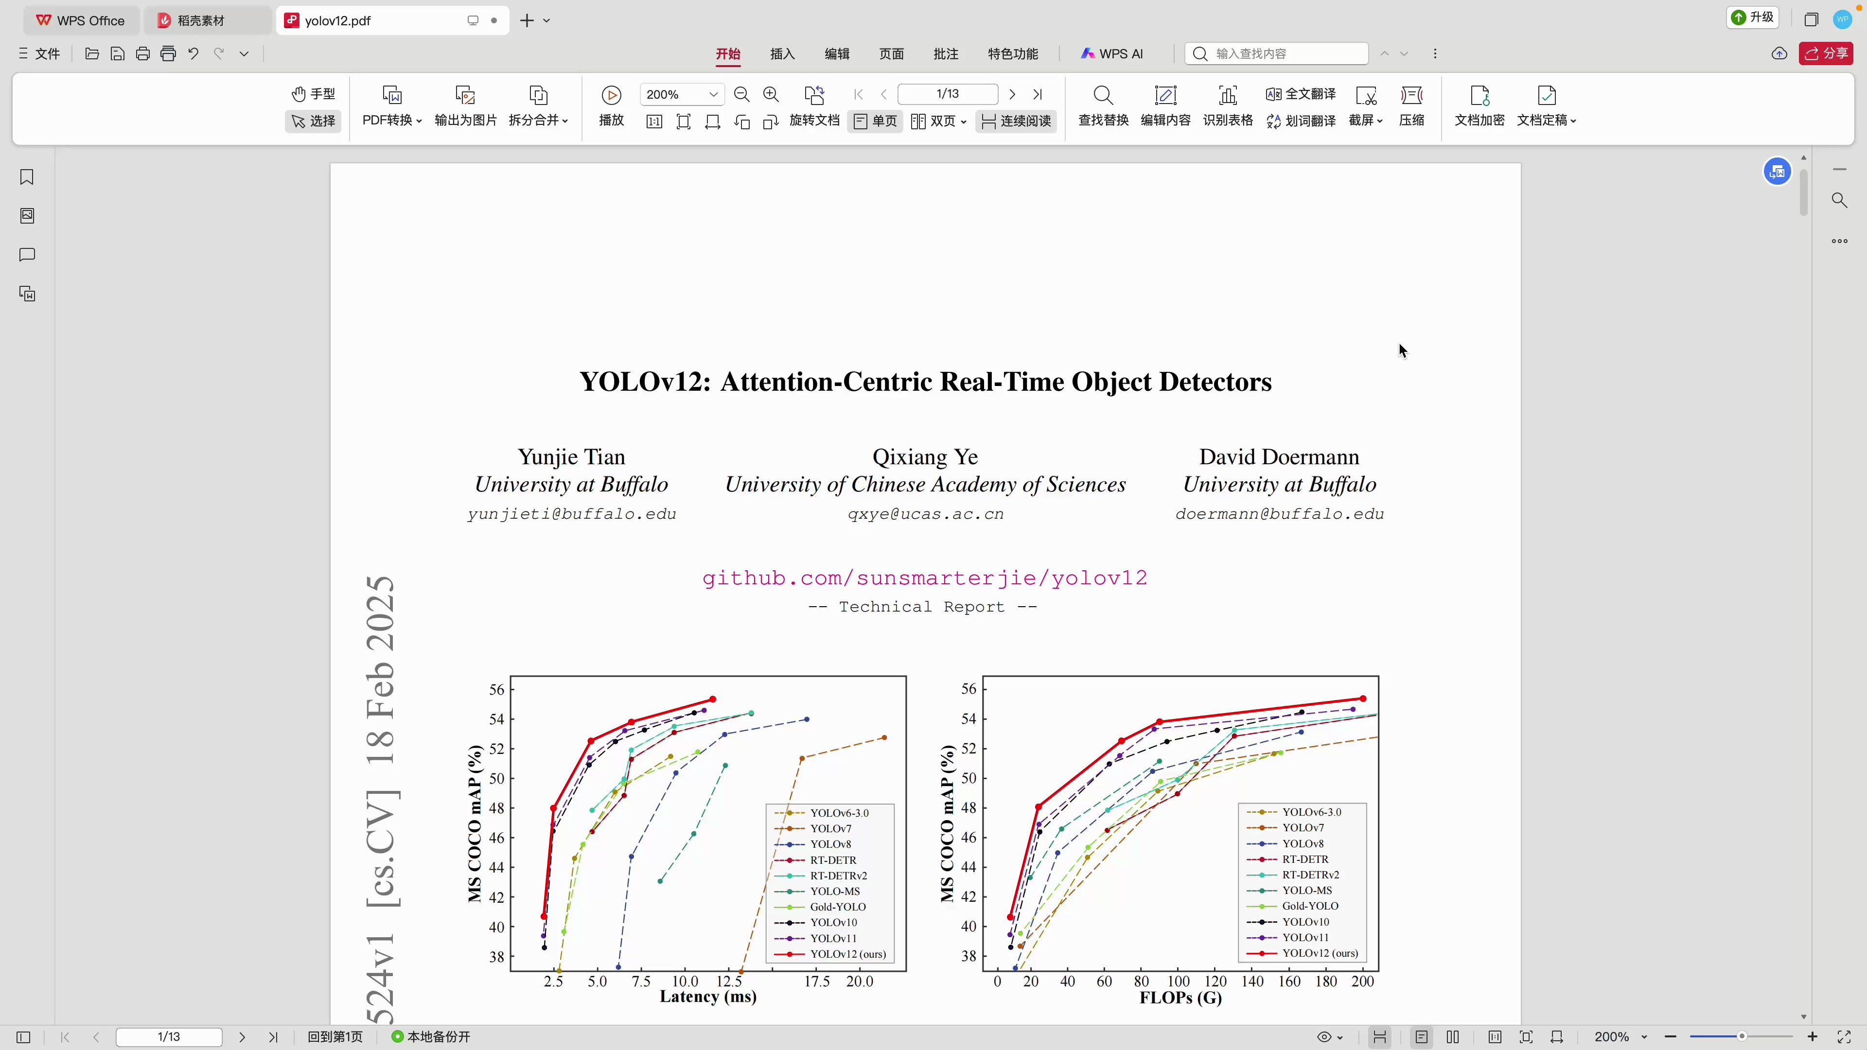Select the 编辑内容 edit content tool
Screen dimensions: 1867x1050
click(x=1165, y=106)
